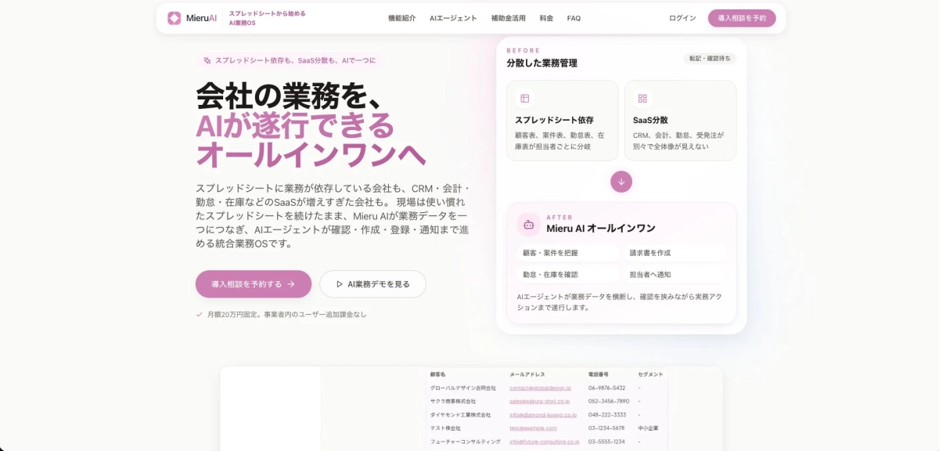Click the 月額20万円固定 note text
The height and width of the screenshot is (451, 939).
coord(286,314)
